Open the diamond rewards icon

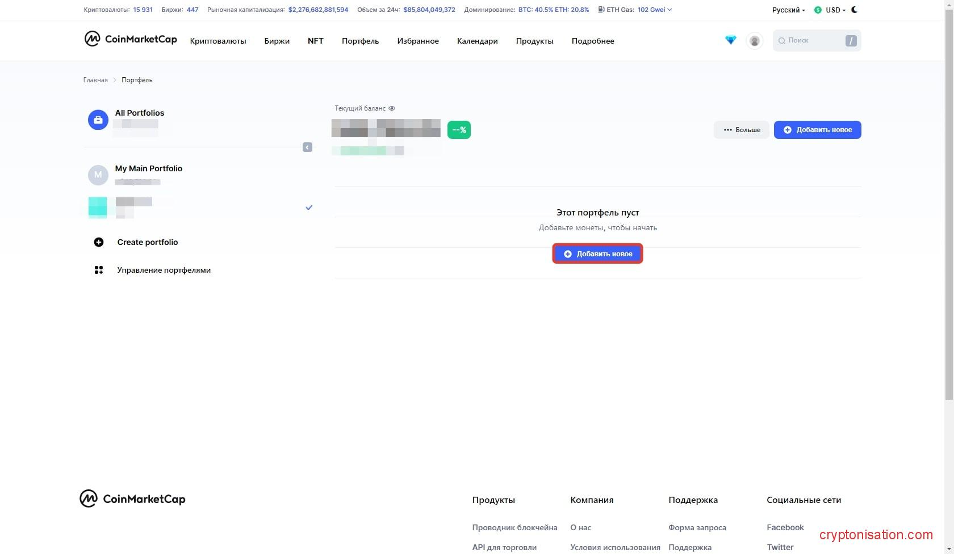pyautogui.click(x=730, y=40)
